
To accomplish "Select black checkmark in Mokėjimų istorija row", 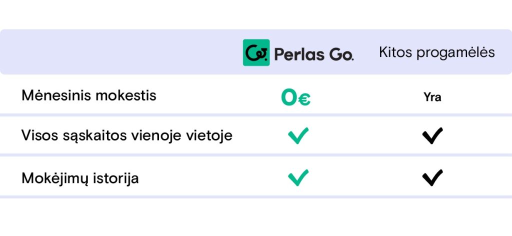I will (x=432, y=177).
